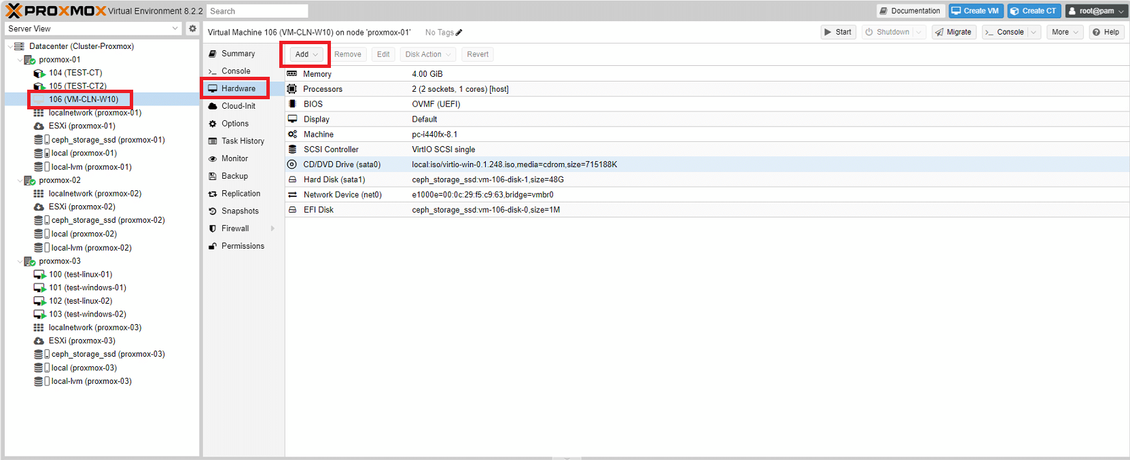Open VM 101 (test-windows-01)
This screenshot has width=1130, height=460.
(x=87, y=287)
